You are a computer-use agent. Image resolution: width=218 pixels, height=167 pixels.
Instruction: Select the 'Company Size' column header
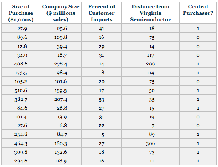coord(60,13)
